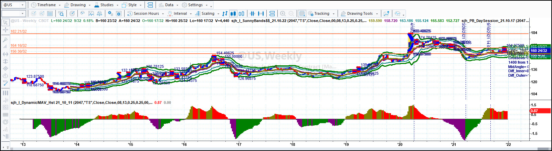
Task: Click the zoom out magnifier
Action: (x=291, y=13)
